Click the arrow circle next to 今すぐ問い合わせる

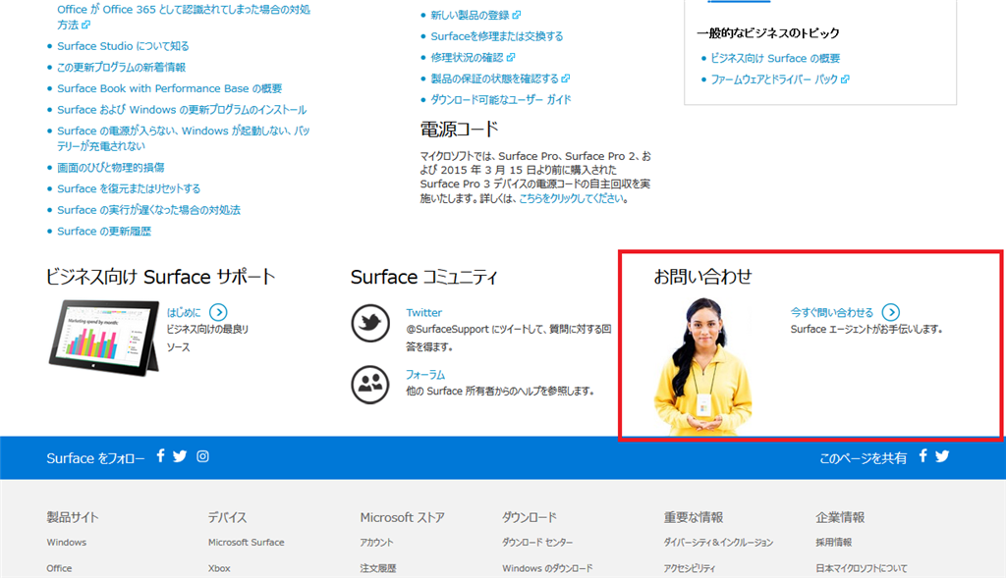point(890,312)
